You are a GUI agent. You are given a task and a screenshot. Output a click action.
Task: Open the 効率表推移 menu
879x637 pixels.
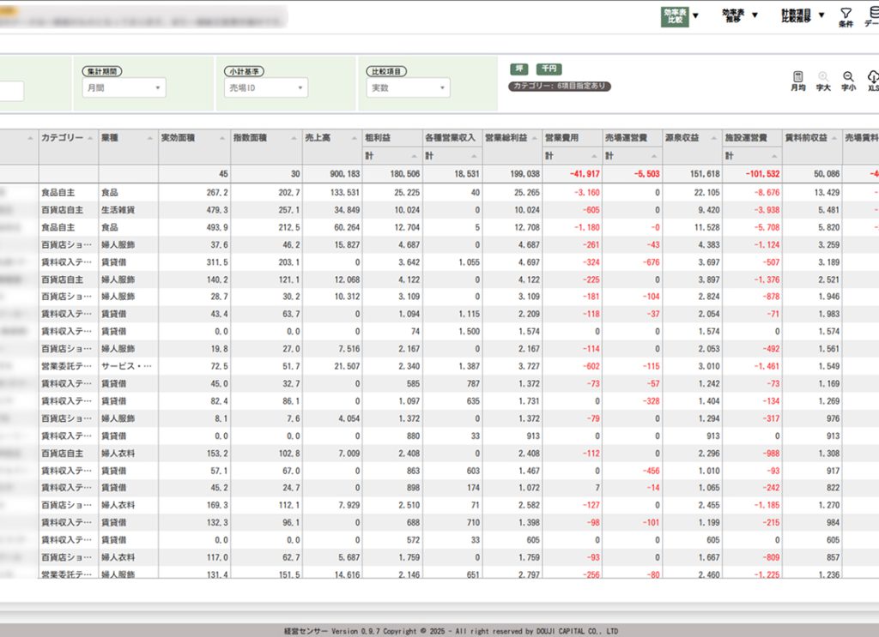tap(736, 15)
